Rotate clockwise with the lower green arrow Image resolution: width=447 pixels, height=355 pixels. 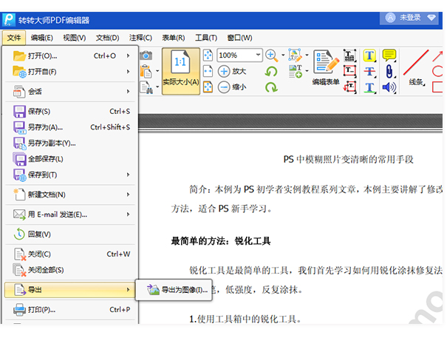[271, 87]
